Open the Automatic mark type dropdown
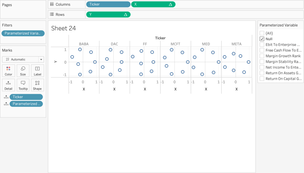 pyautogui.click(x=23, y=59)
